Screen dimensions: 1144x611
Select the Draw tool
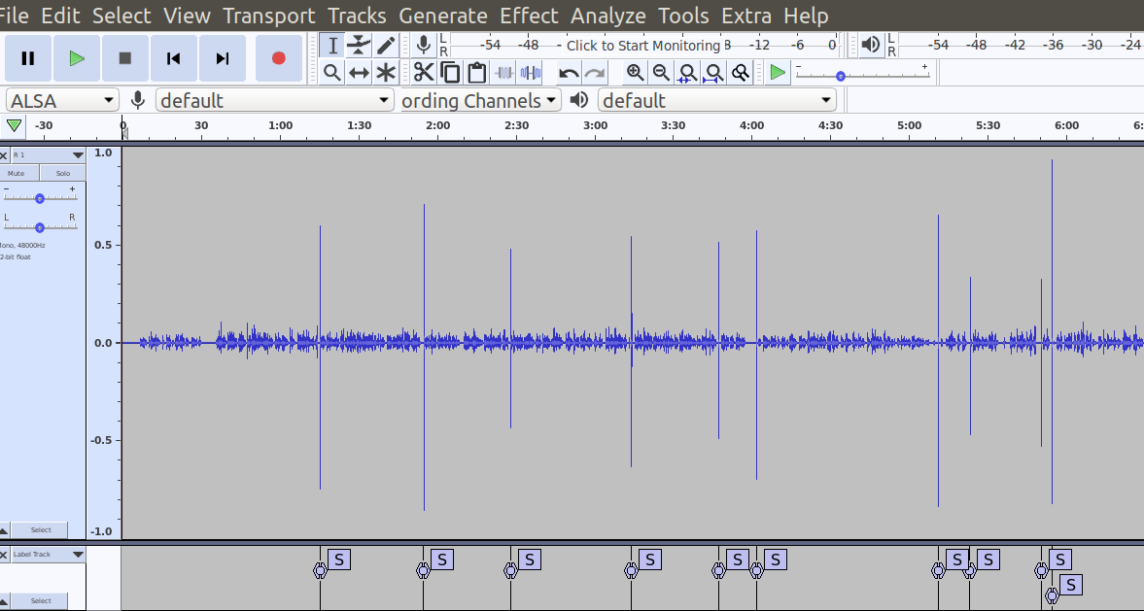386,45
